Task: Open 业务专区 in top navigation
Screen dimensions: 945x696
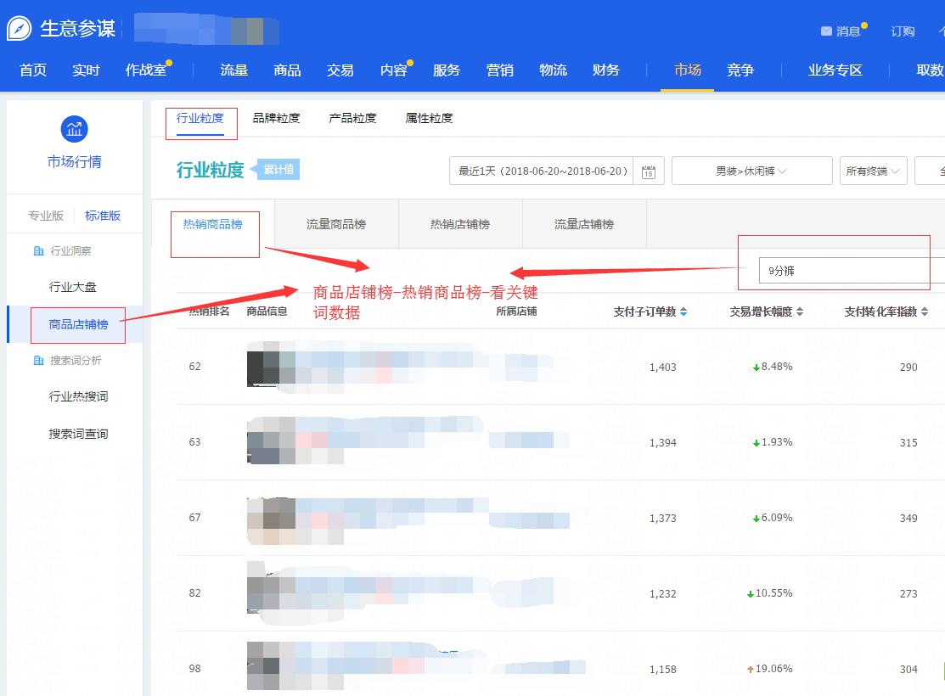Action: point(835,70)
